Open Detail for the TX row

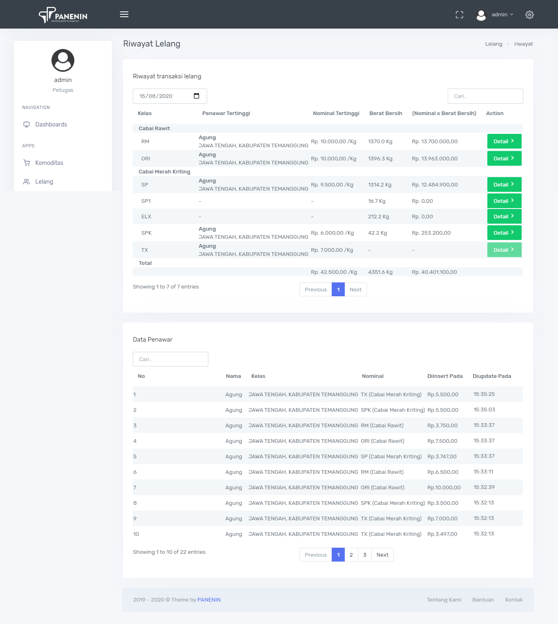504,250
